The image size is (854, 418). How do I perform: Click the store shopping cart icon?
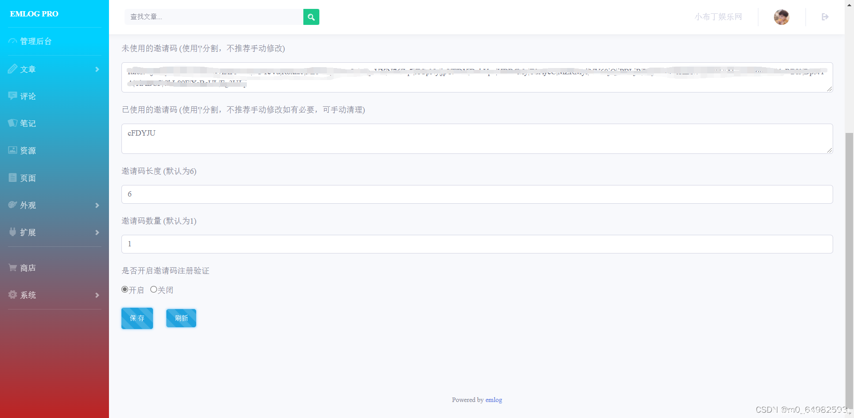(12, 267)
